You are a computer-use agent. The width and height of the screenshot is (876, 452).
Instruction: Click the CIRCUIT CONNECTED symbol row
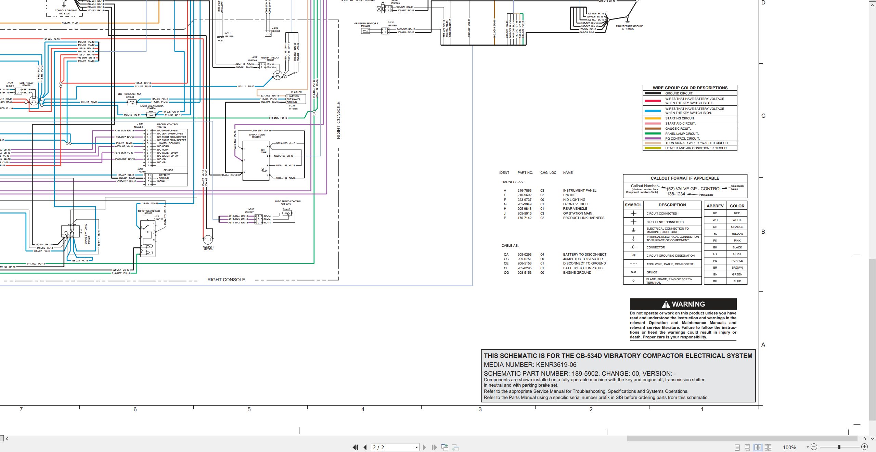[x=662, y=214]
